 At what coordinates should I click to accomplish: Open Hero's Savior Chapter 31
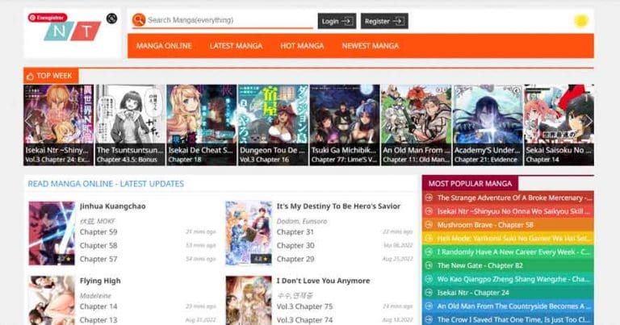tap(295, 231)
